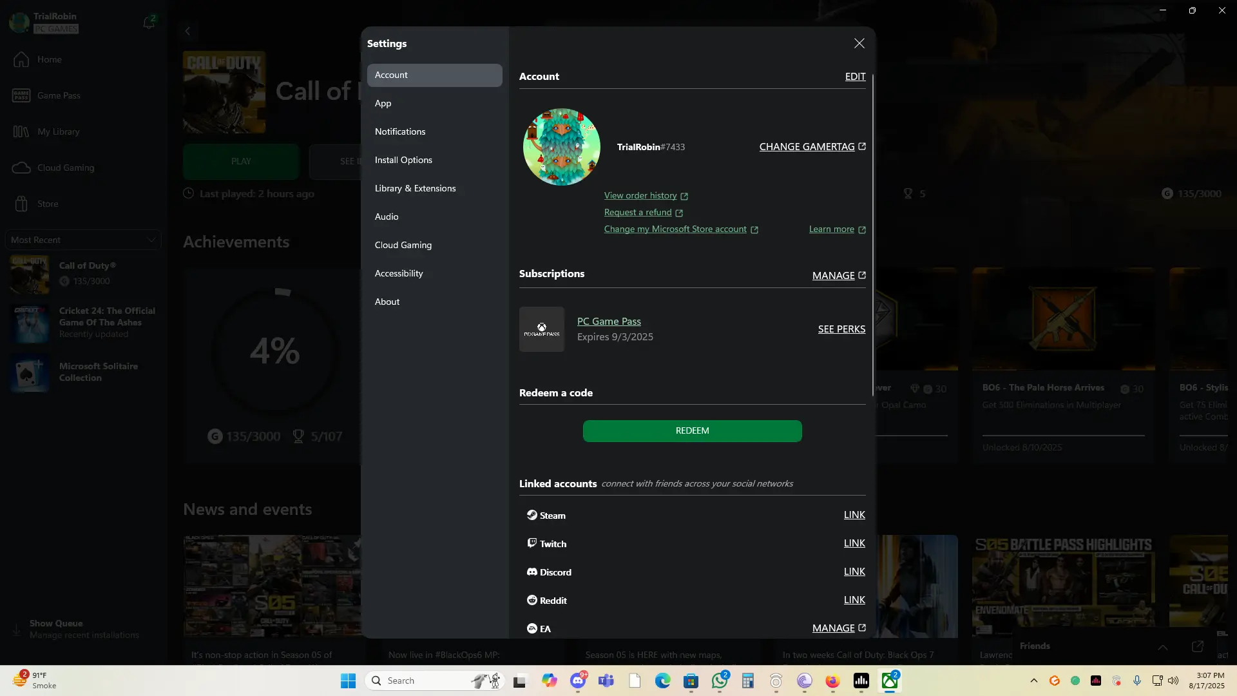Open Microsoft Store from the taskbar
This screenshot has height=696, width=1237.
pyautogui.click(x=691, y=681)
